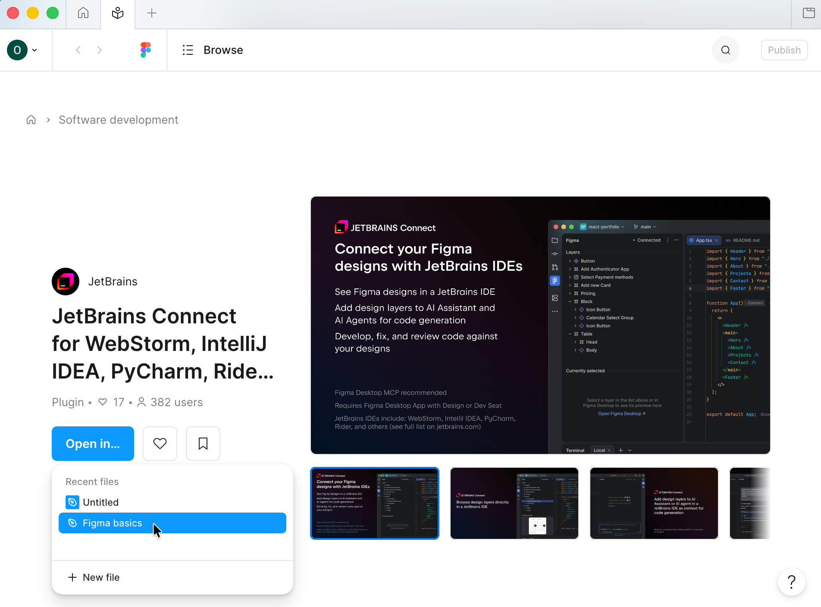Click the Figma logo
This screenshot has height=607, width=821.
[146, 50]
